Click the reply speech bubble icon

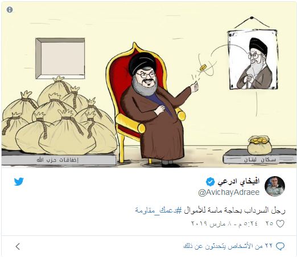(280, 246)
